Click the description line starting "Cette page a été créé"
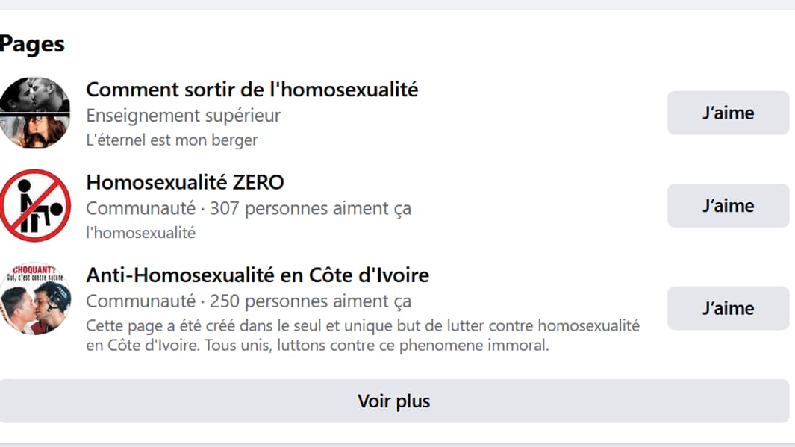 click(363, 326)
